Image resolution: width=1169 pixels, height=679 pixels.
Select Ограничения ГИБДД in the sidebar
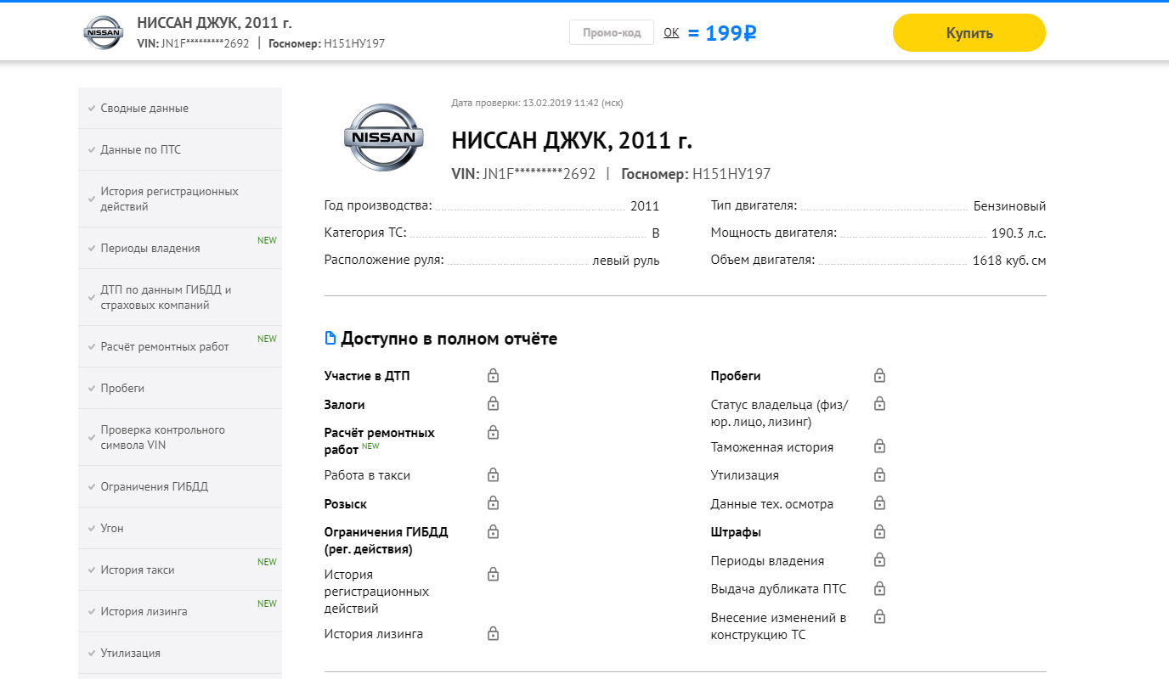point(180,486)
